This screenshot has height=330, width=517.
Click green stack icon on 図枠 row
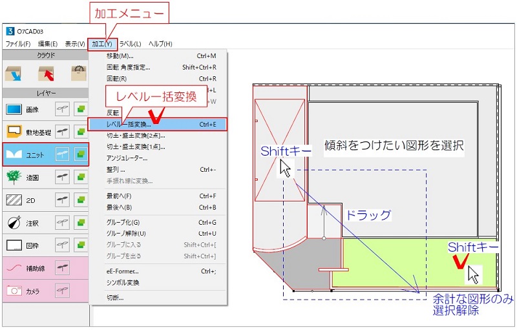point(80,245)
